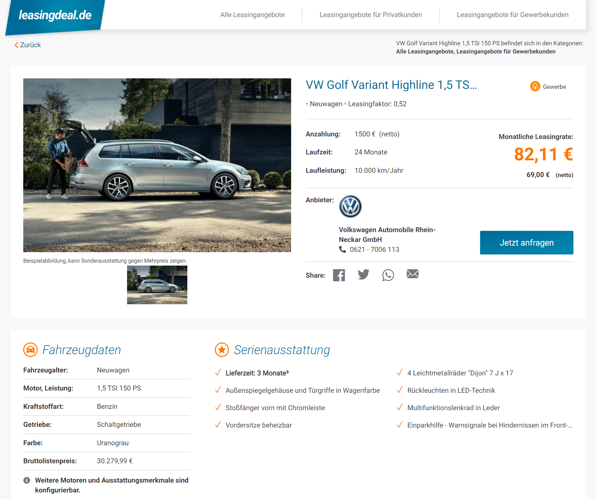The image size is (596, 499).
Task: Click the info icon next to Weitere Motoren
Action: pyautogui.click(x=27, y=480)
